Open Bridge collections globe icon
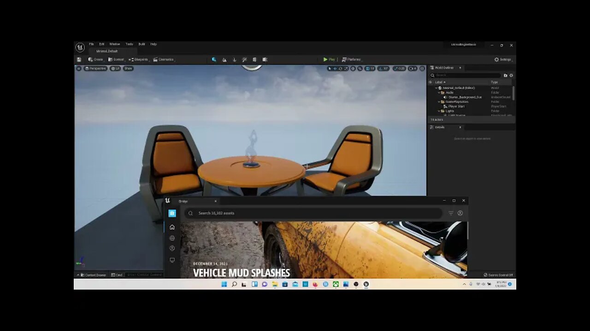 click(x=172, y=238)
